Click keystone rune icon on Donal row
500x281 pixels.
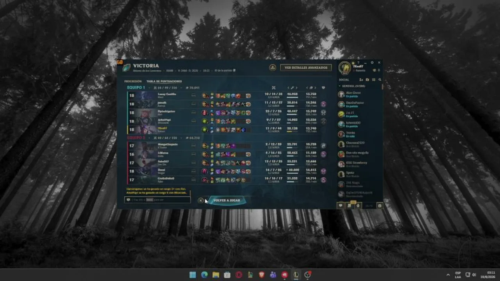(x=205, y=171)
